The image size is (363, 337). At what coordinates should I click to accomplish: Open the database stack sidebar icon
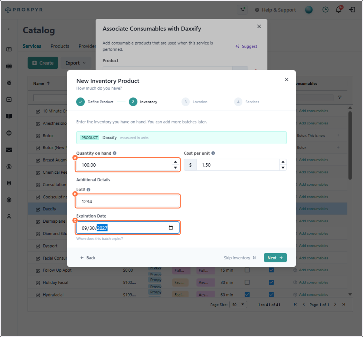tap(9, 183)
